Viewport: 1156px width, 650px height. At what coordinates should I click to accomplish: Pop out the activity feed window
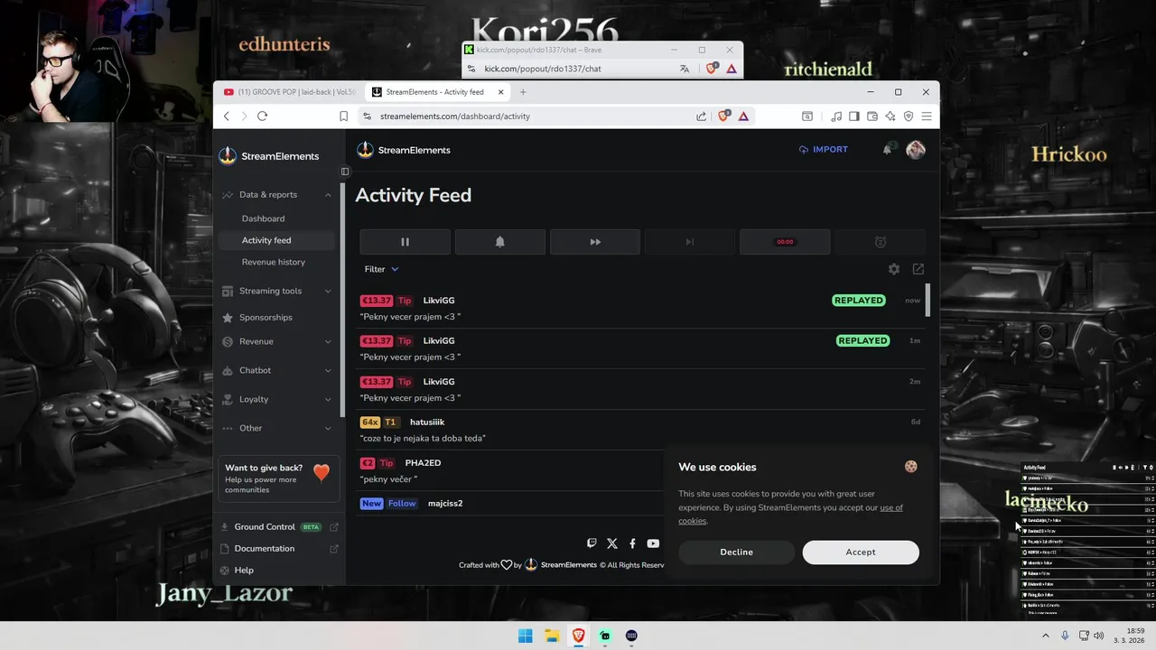click(x=918, y=269)
